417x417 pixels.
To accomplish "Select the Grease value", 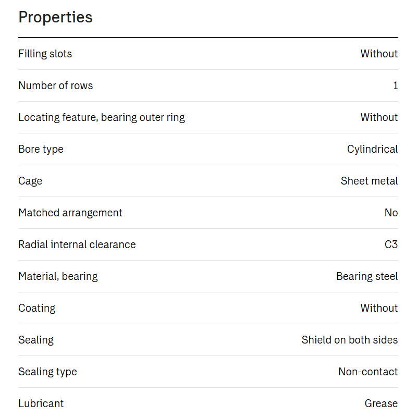I will coord(381,403).
